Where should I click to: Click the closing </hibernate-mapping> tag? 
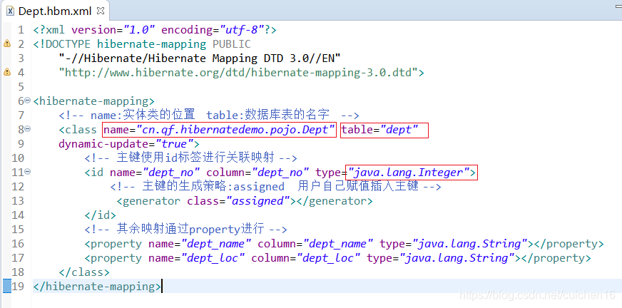click(97, 287)
